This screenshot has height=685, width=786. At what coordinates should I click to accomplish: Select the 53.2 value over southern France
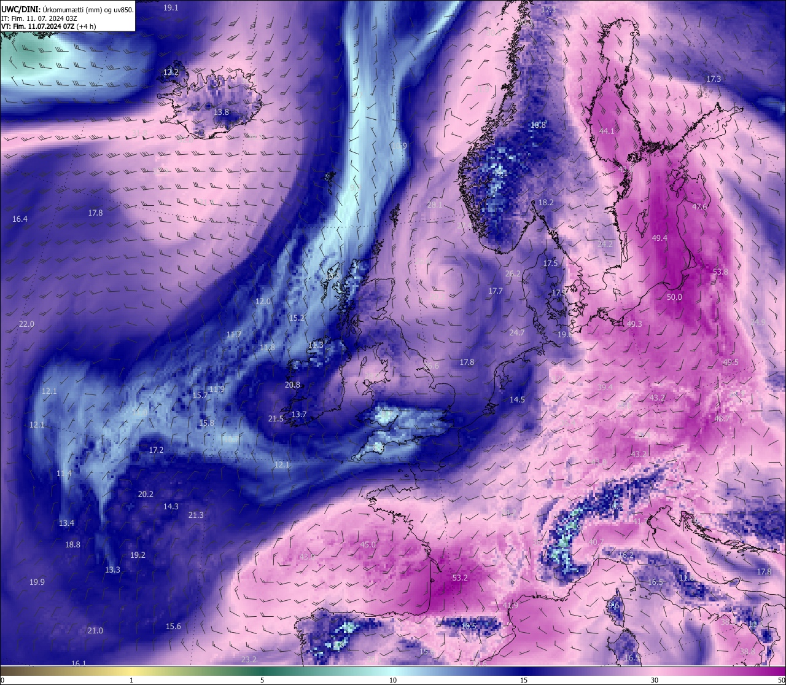point(460,578)
